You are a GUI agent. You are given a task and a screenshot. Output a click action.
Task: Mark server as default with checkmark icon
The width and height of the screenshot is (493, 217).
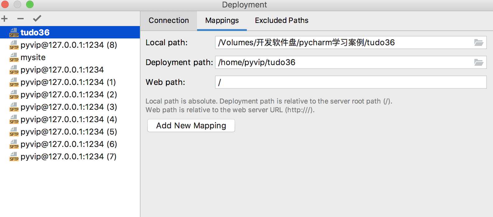click(x=37, y=19)
